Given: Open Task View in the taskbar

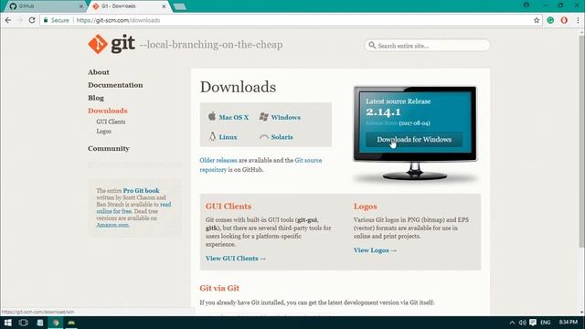Looking at the screenshot, I should pyautogui.click(x=23, y=323).
